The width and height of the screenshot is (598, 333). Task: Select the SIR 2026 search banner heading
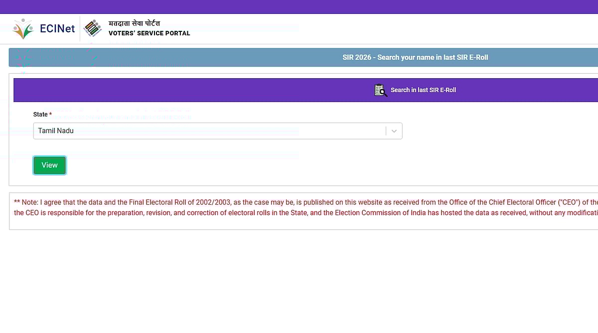pyautogui.click(x=415, y=57)
